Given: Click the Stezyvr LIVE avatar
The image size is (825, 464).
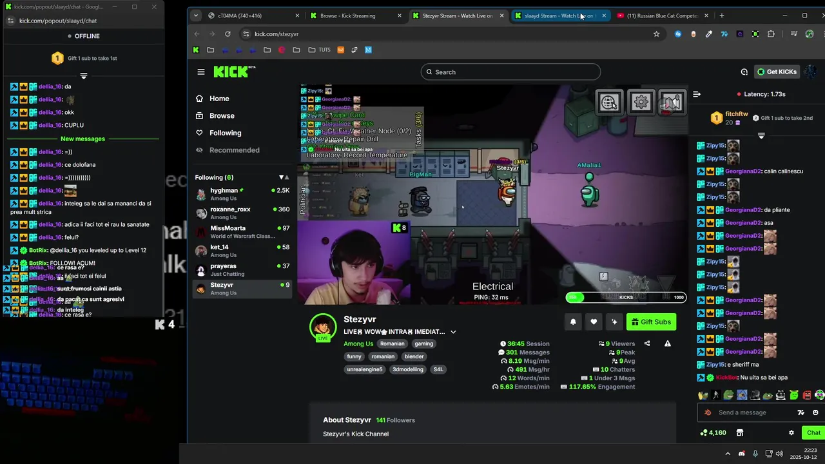Looking at the screenshot, I should (x=322, y=327).
